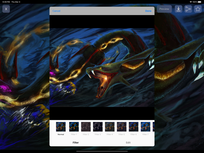Screen dimensions: 204x153
Task: Mark wallpaper as favorite with star icon
Action: (x=198, y=9)
